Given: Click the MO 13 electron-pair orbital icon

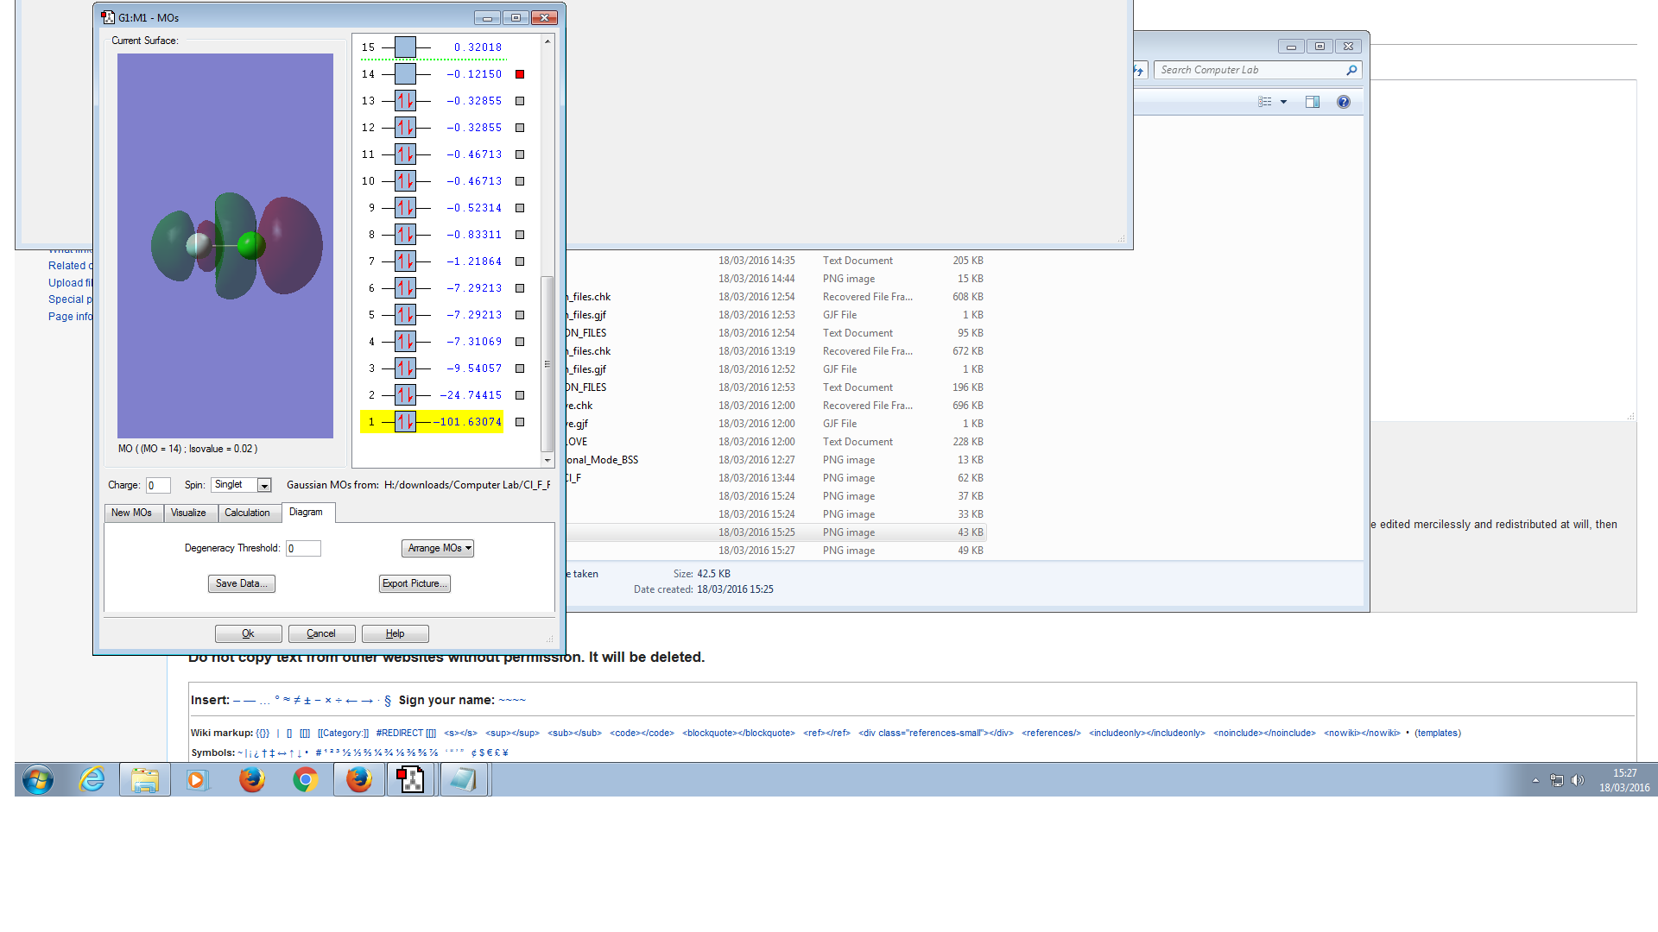Looking at the screenshot, I should pyautogui.click(x=405, y=101).
